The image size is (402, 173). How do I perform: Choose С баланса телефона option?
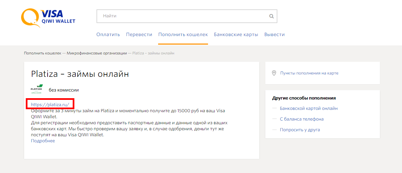[302, 119]
